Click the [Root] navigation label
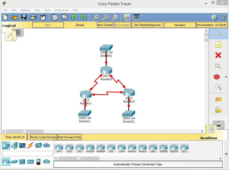229x170 pixels. coord(80,25)
